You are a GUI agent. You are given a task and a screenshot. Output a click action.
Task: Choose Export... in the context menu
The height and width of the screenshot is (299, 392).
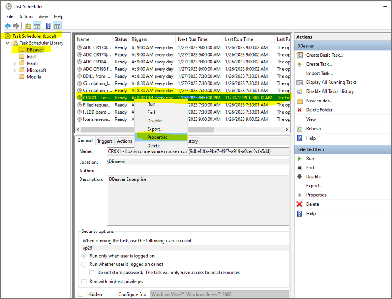tap(161, 129)
